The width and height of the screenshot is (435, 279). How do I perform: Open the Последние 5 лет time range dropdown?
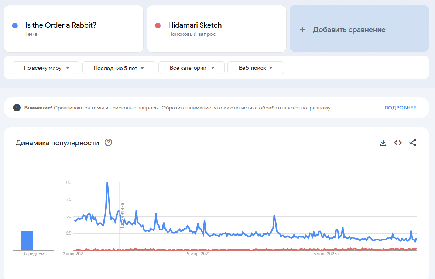[x=119, y=68]
